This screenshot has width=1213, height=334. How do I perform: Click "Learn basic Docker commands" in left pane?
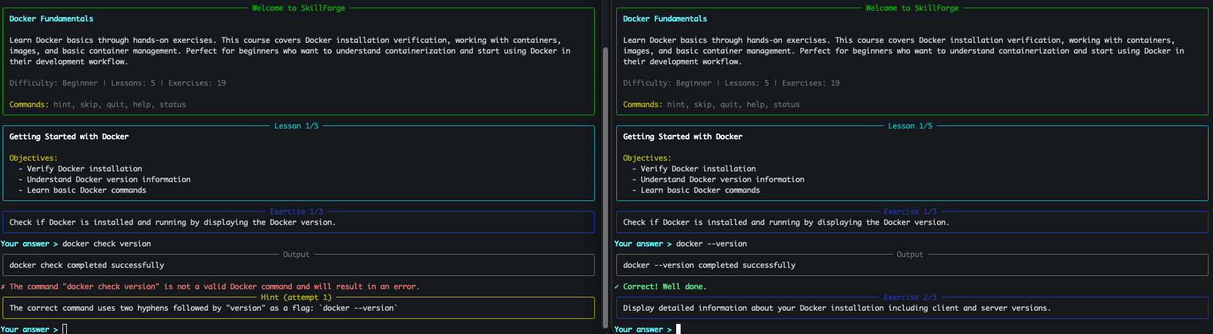(86, 190)
